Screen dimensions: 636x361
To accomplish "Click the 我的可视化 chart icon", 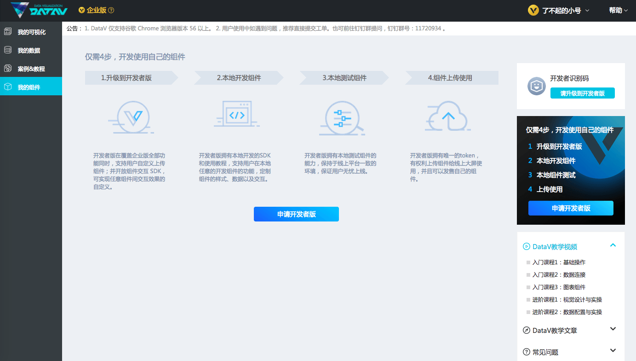I will click(x=8, y=31).
